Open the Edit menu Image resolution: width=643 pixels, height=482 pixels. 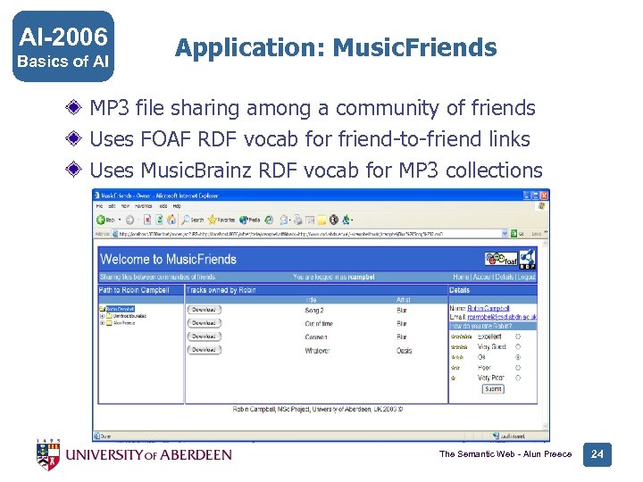tap(112, 206)
